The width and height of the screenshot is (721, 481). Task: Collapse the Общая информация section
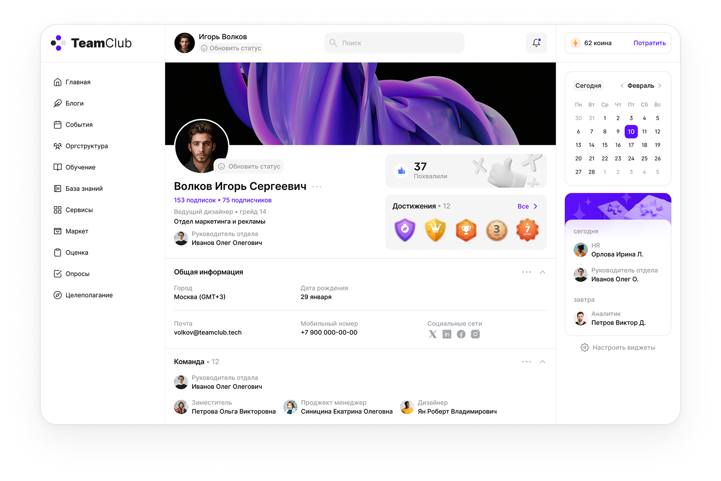pyautogui.click(x=542, y=272)
